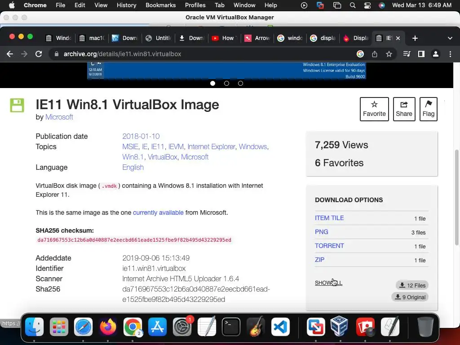Open VirtualBox from the Dock
This screenshot has height=345, width=460.
pos(341,327)
